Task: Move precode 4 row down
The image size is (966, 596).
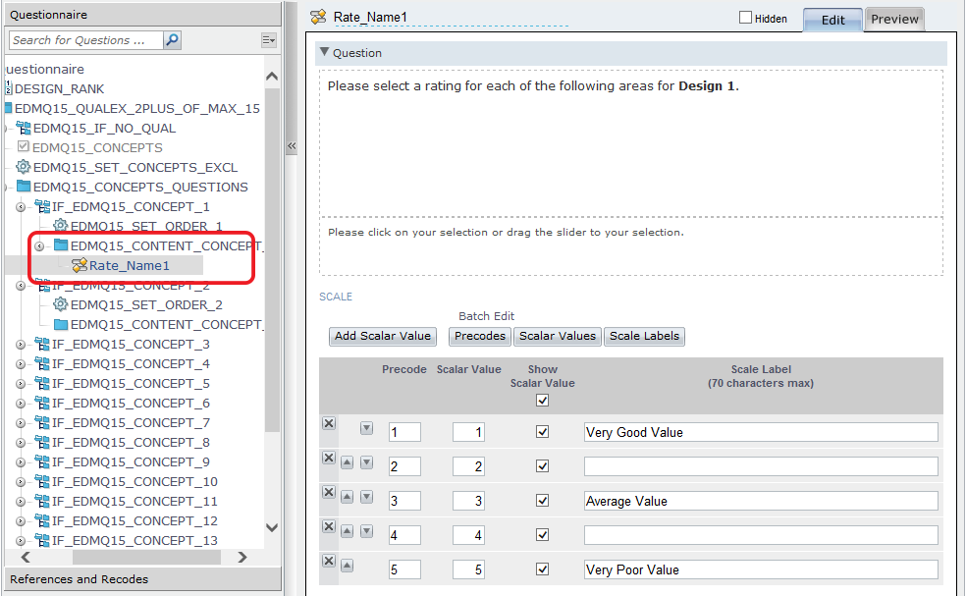Action: coord(366,531)
